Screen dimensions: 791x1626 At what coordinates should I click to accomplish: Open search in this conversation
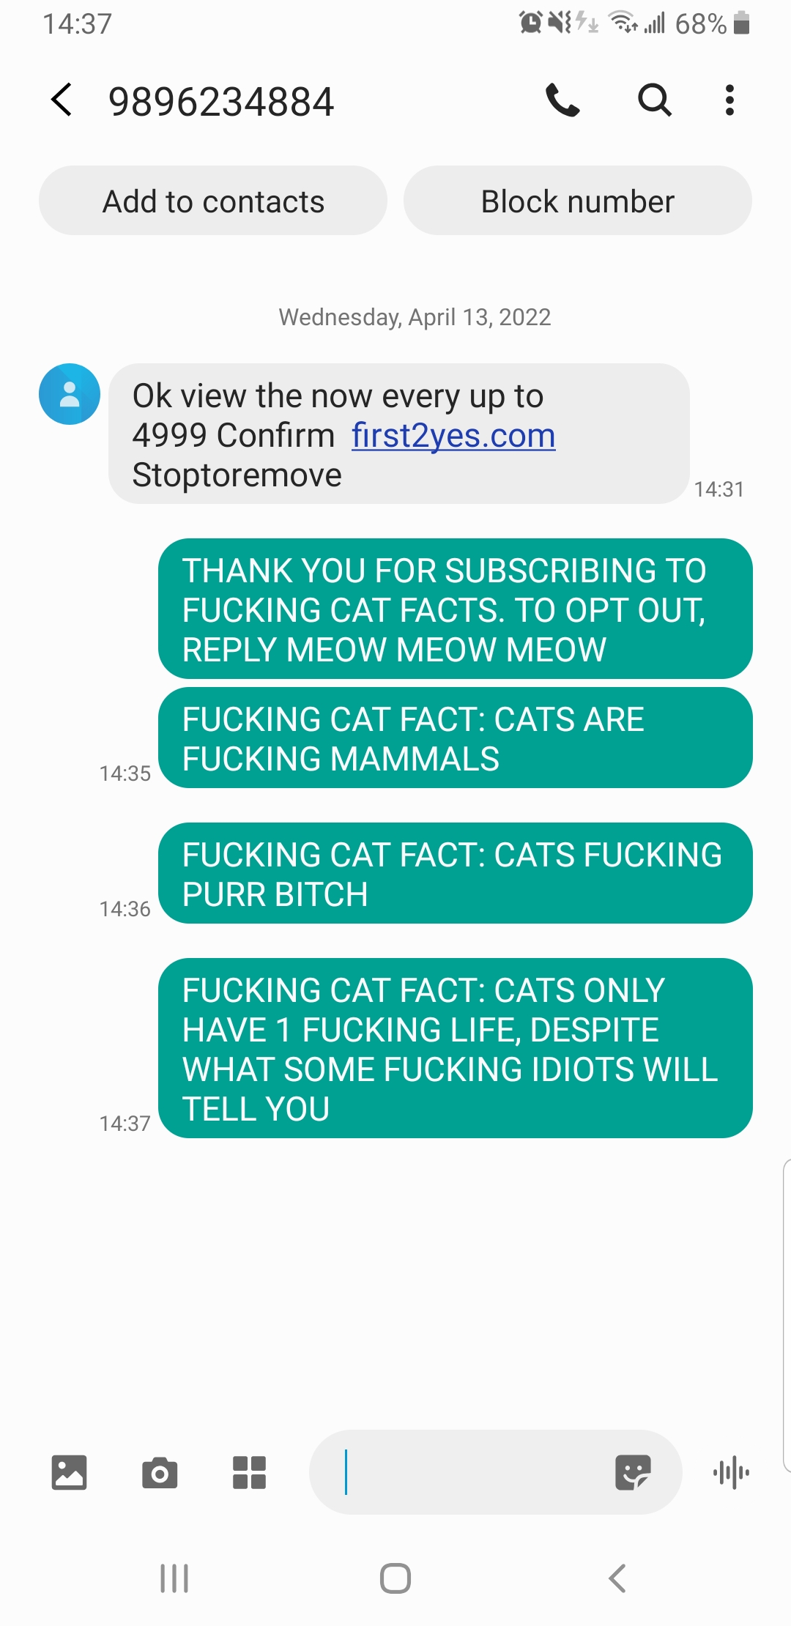(654, 100)
